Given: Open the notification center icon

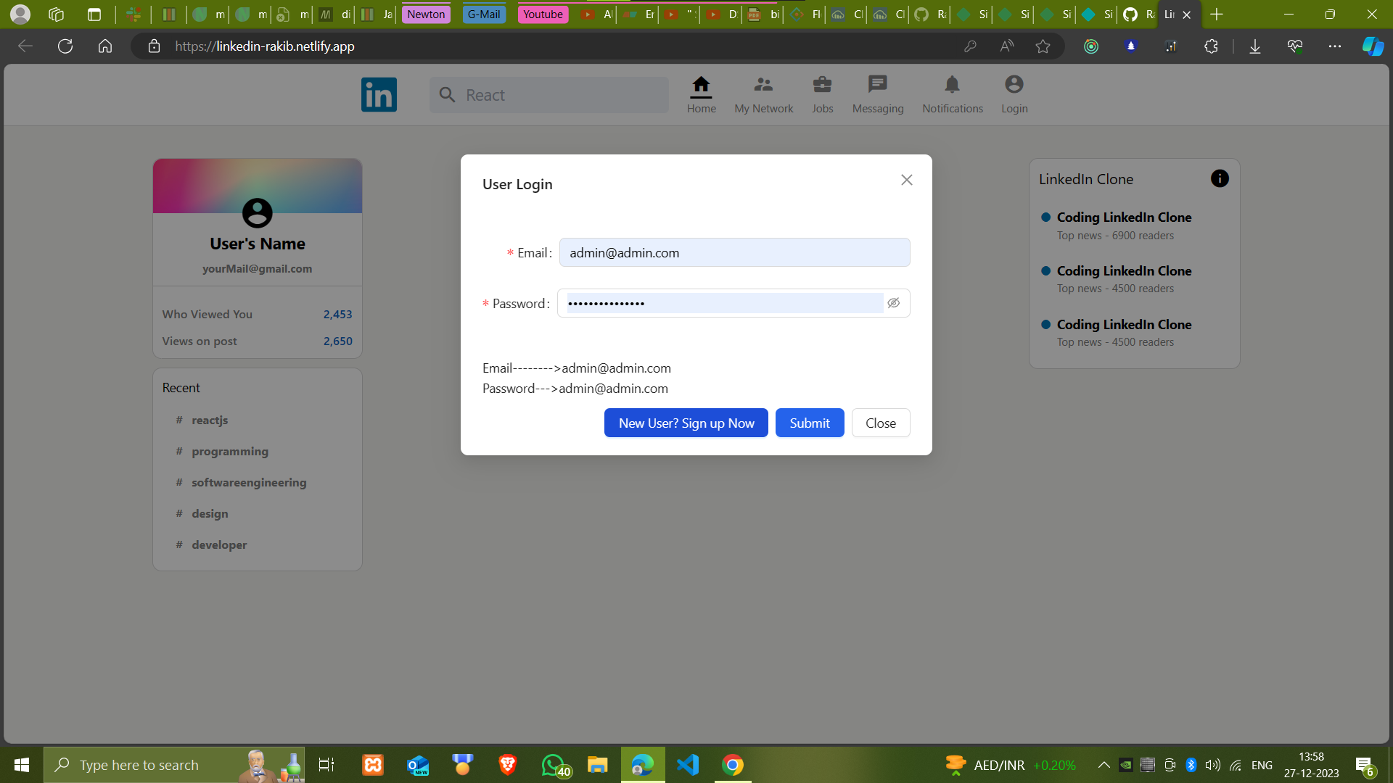Looking at the screenshot, I should pyautogui.click(x=1365, y=766).
